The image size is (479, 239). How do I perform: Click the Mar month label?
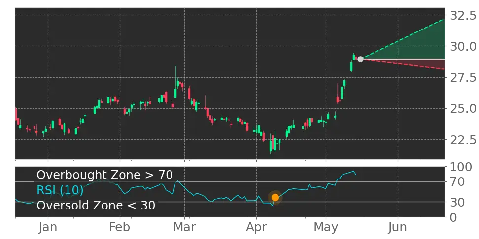click(184, 227)
